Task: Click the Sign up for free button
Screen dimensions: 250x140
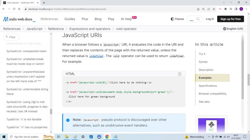Action: [230, 19]
